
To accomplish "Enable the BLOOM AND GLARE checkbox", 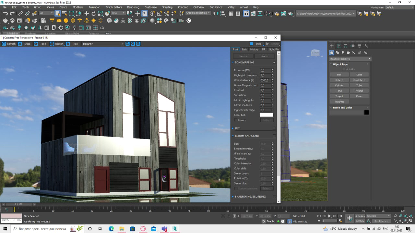I will [x=274, y=136].
